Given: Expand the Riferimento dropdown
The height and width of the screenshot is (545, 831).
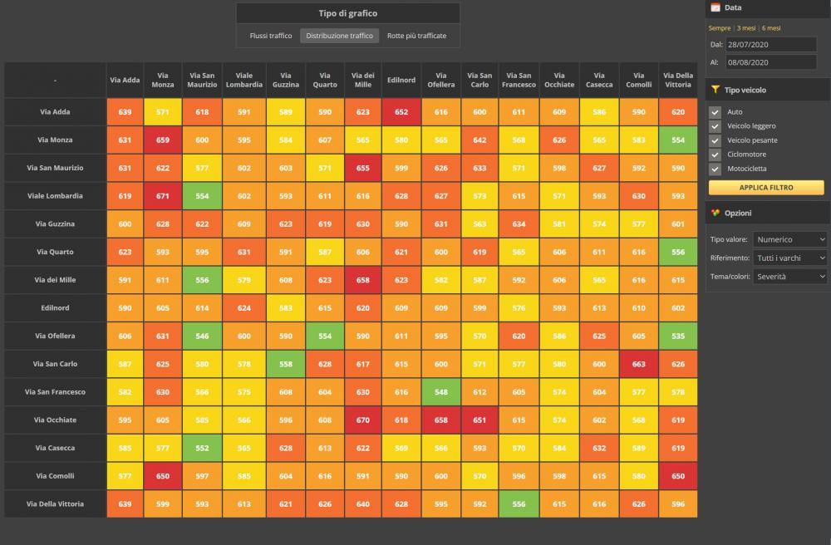Looking at the screenshot, I should (x=789, y=258).
